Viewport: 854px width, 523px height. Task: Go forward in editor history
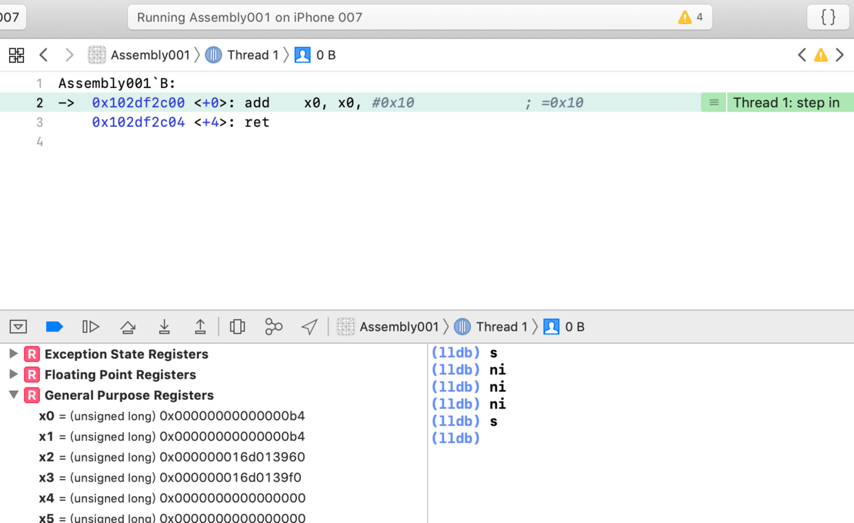(69, 55)
